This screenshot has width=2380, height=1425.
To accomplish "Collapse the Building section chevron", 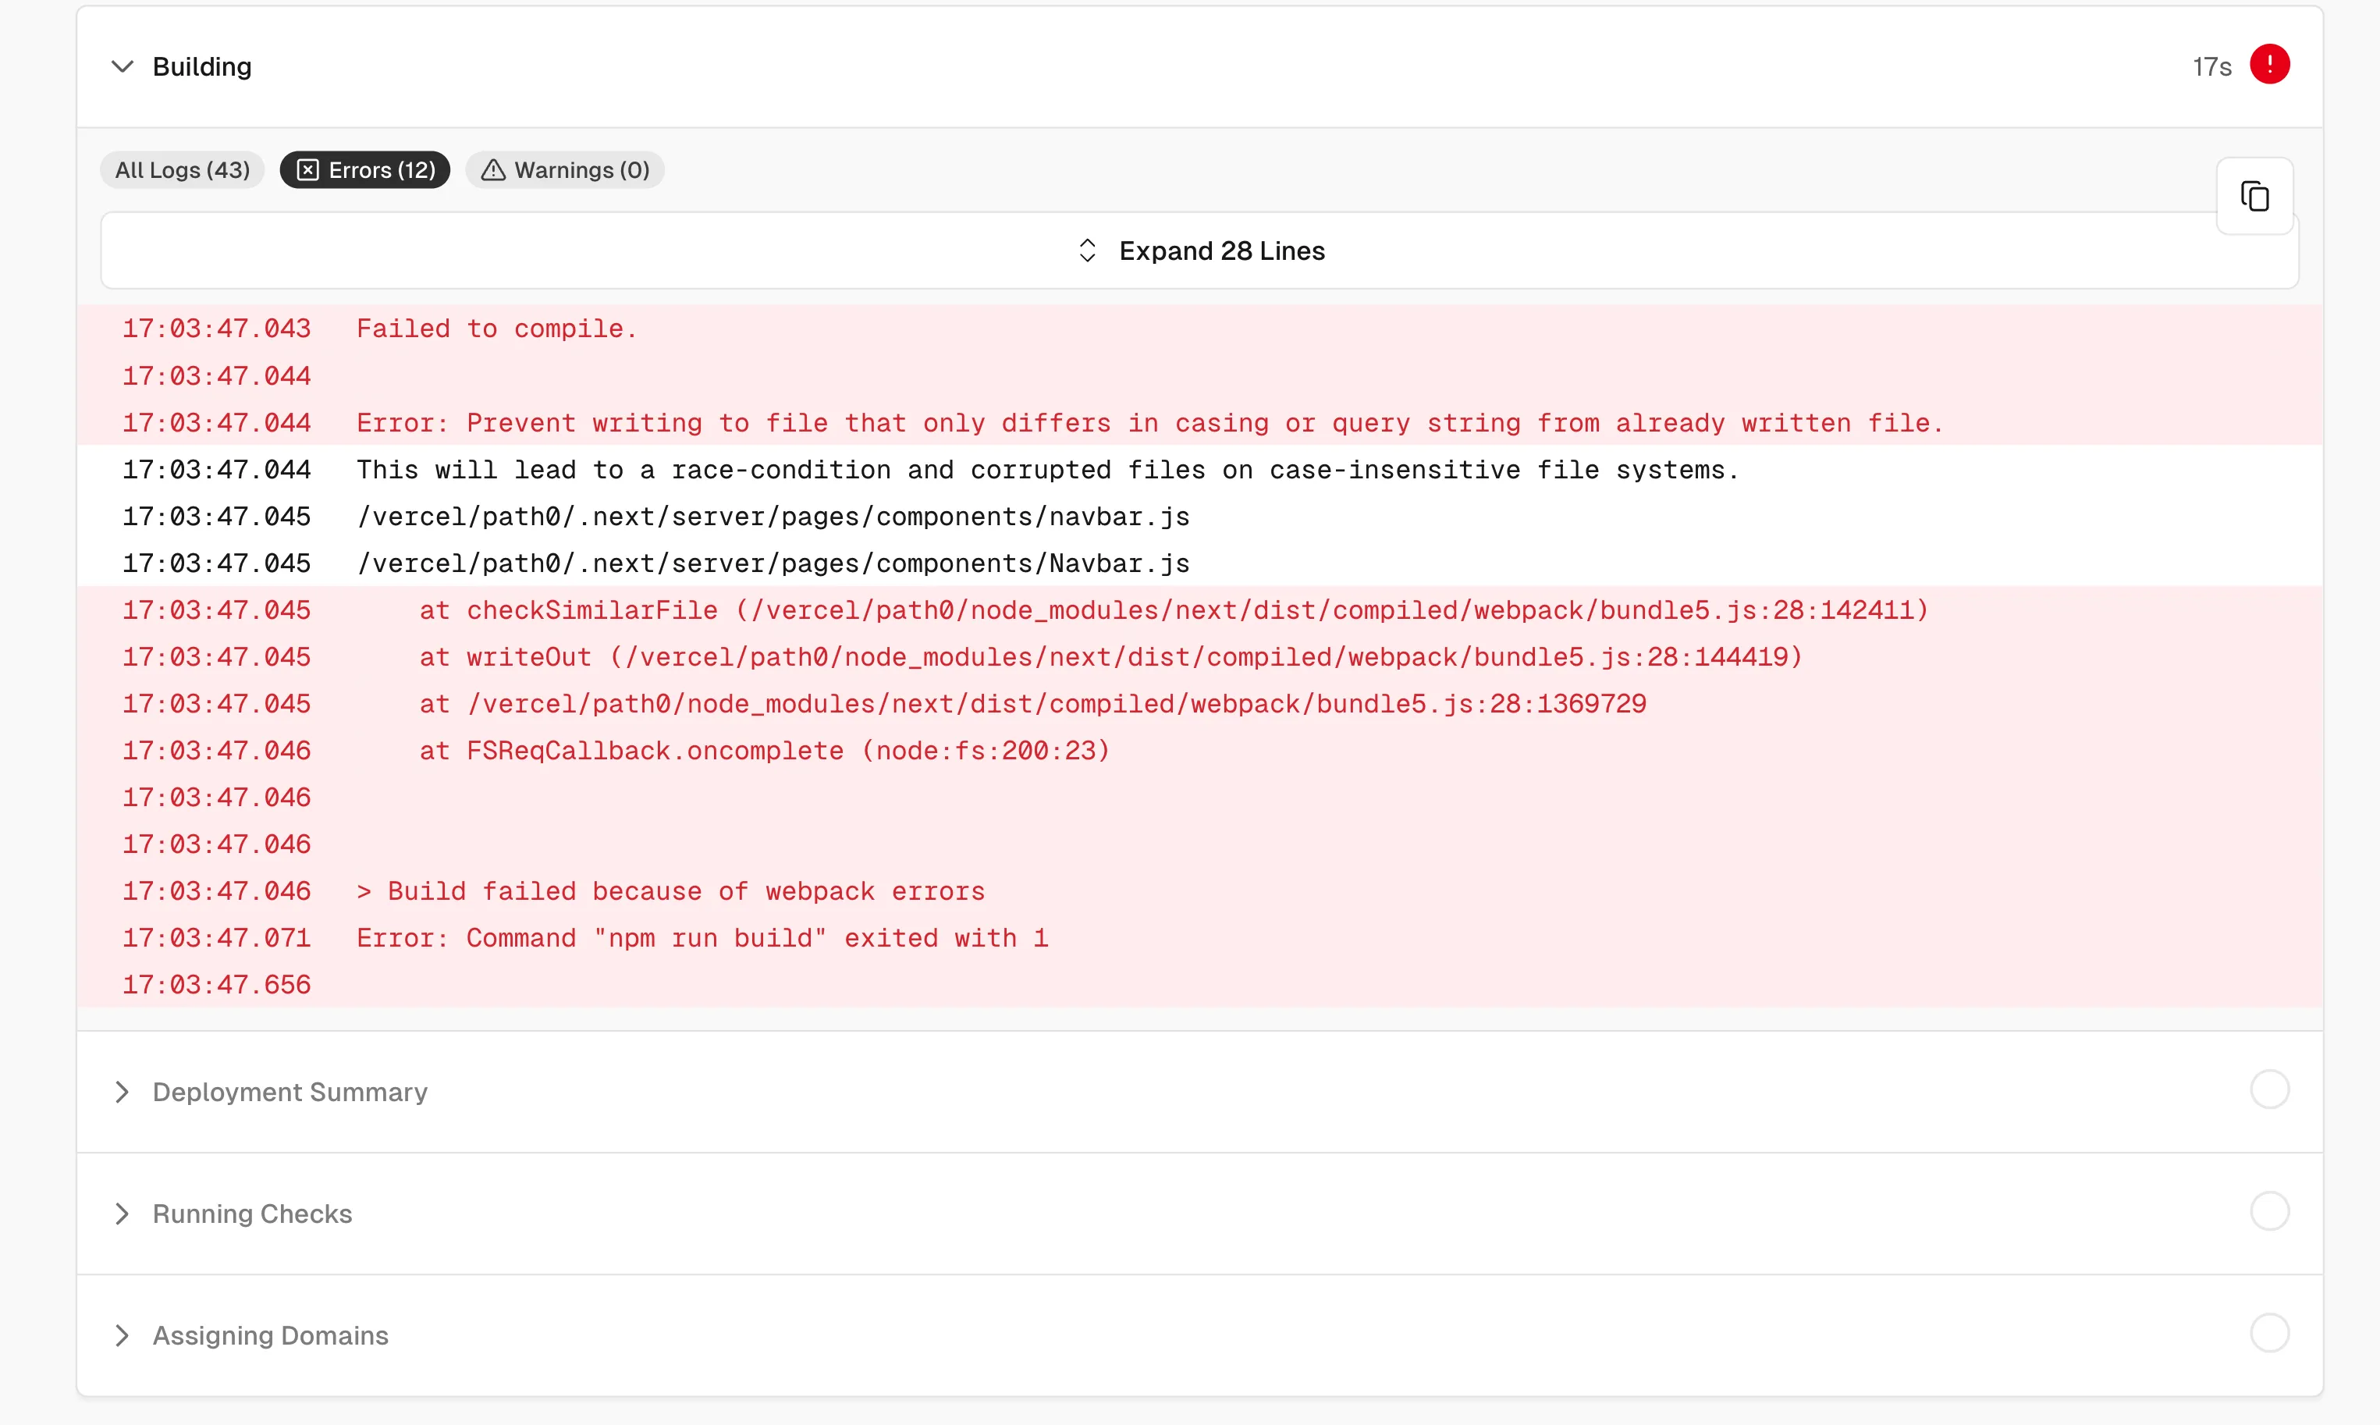I will 122,66.
